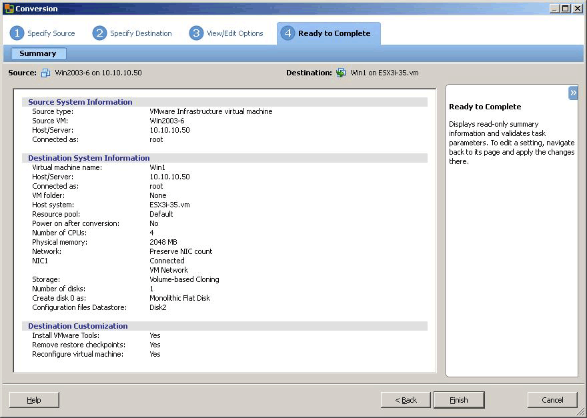Click 'Remove restore checkpoints:' label
The height and width of the screenshot is (418, 587).
pyautogui.click(x=79, y=345)
